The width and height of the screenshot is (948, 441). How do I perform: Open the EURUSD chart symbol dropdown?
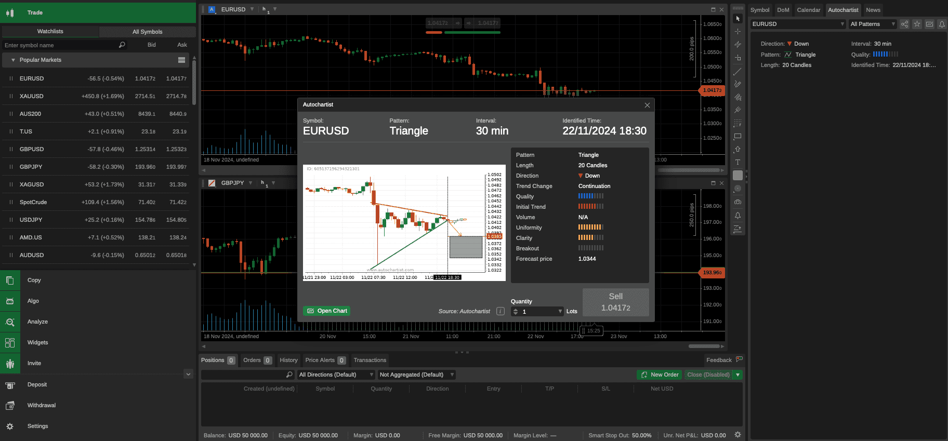coord(252,9)
